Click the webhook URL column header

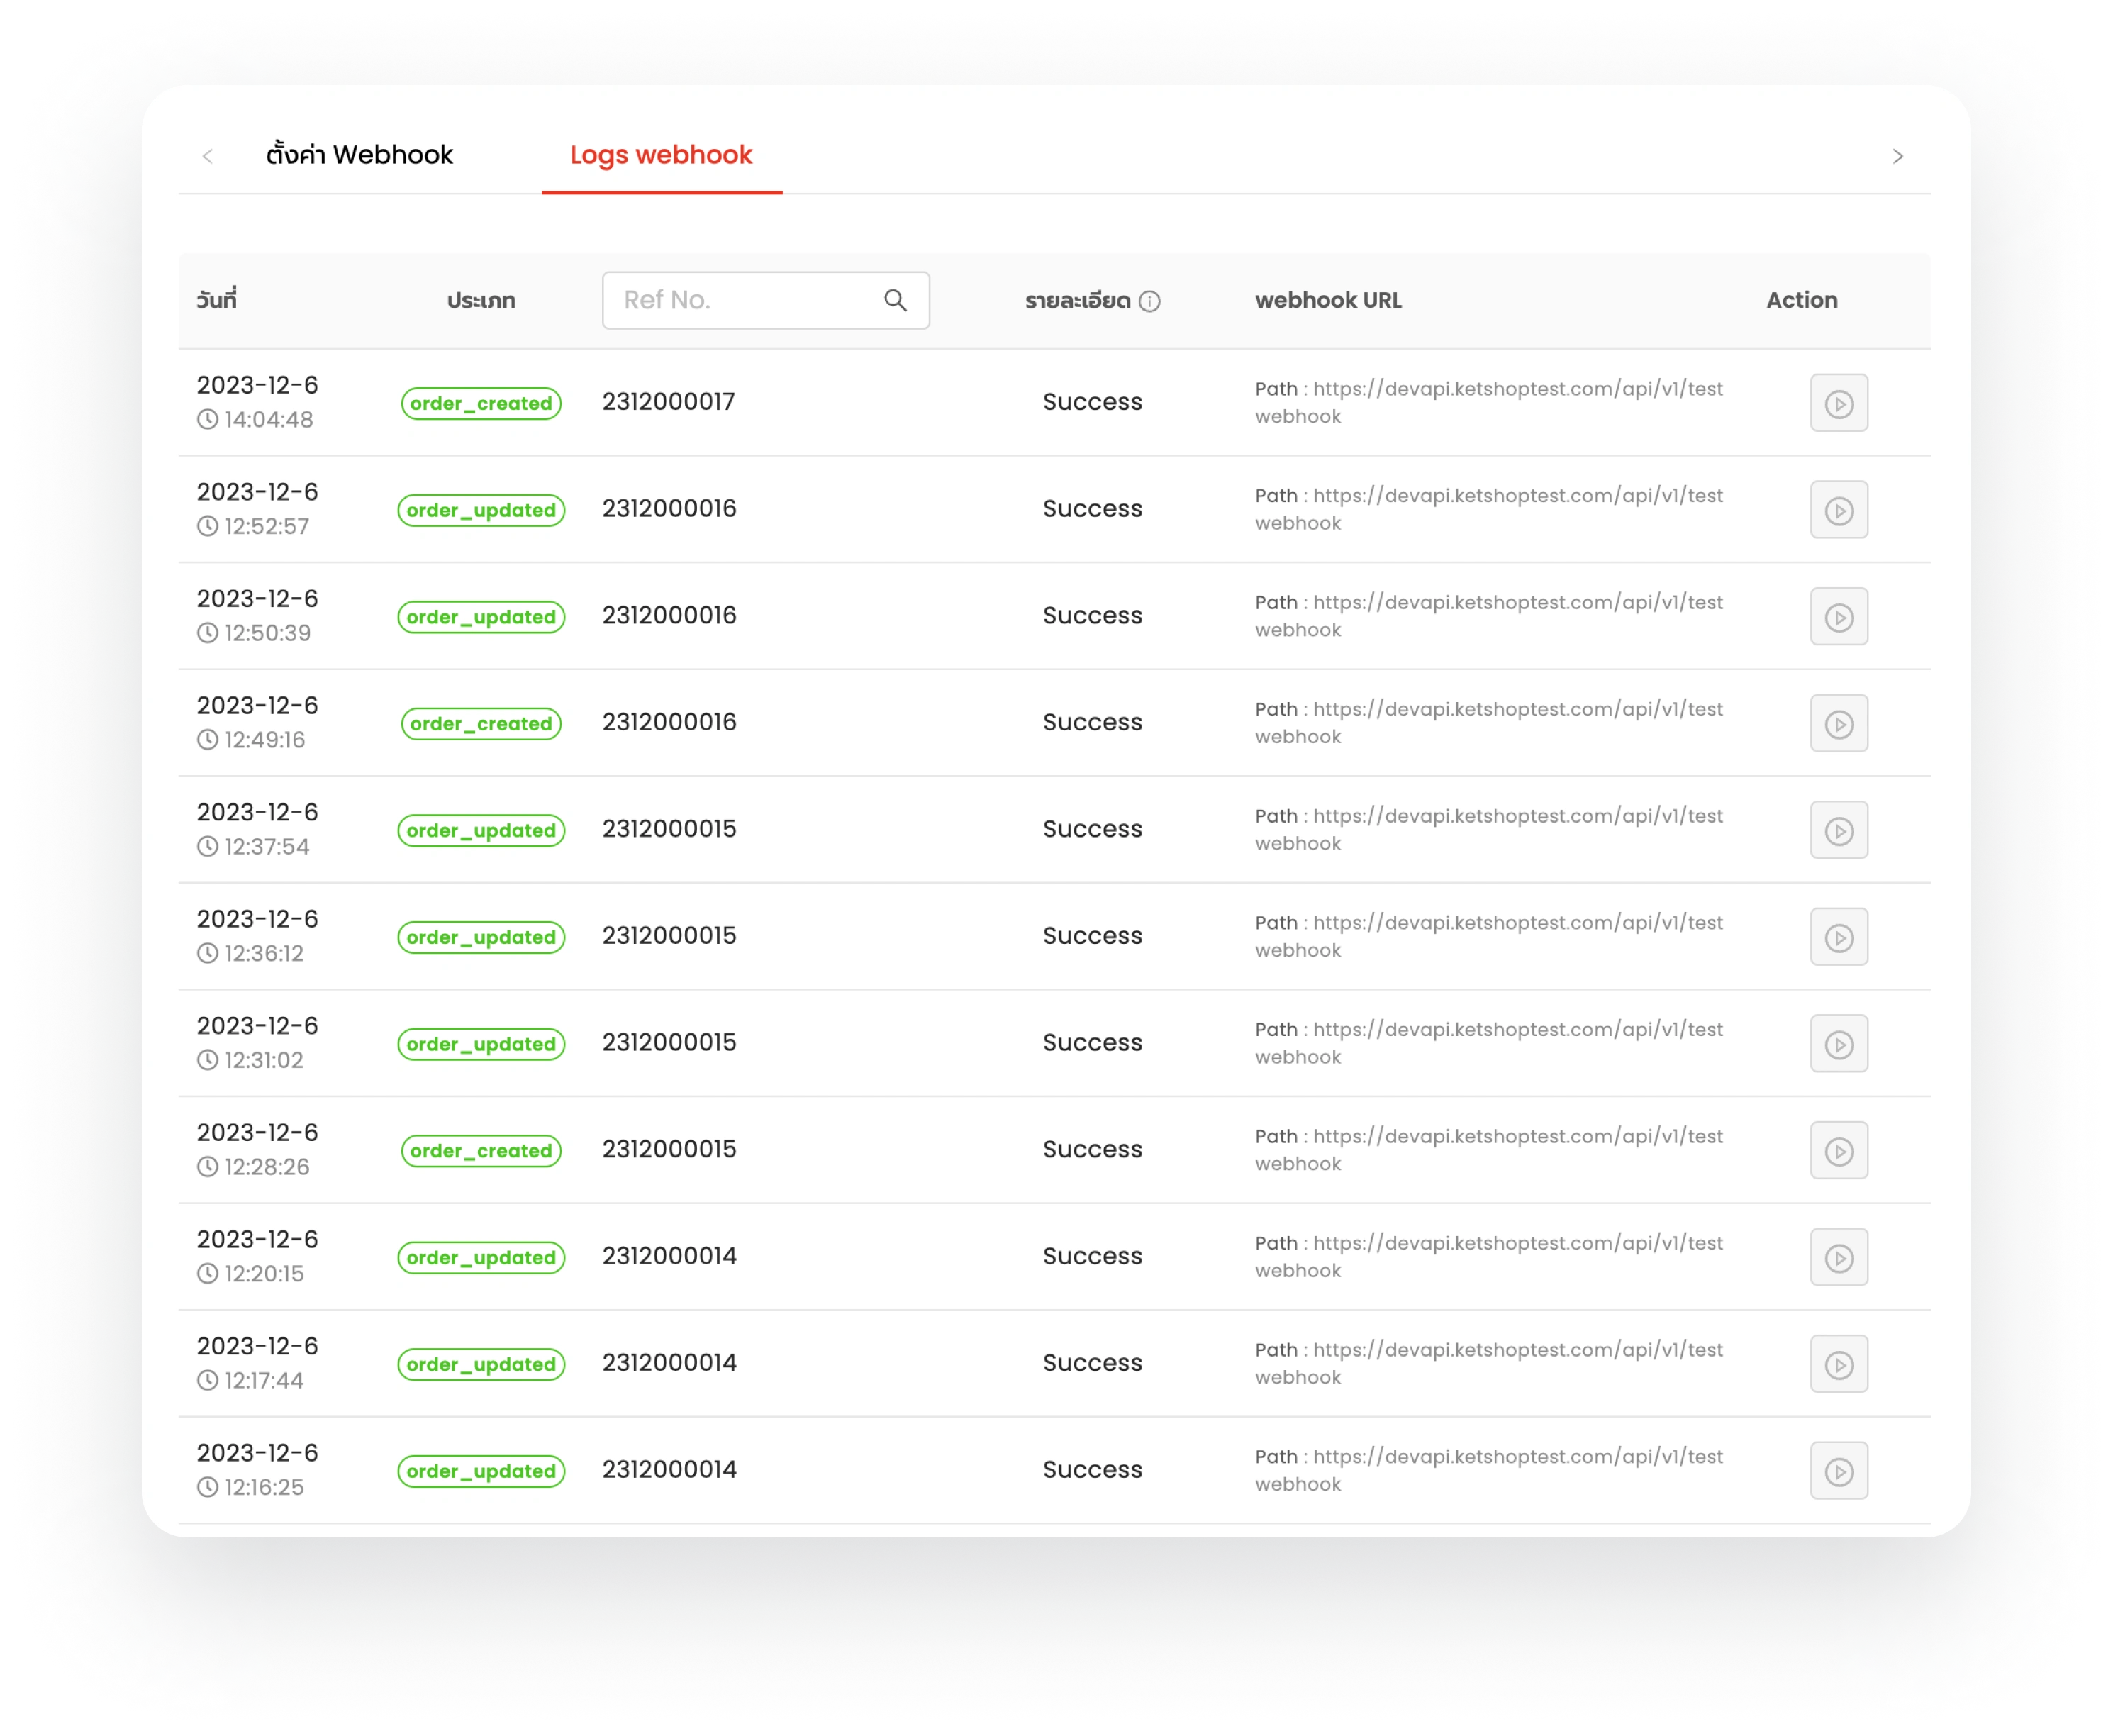point(1328,300)
